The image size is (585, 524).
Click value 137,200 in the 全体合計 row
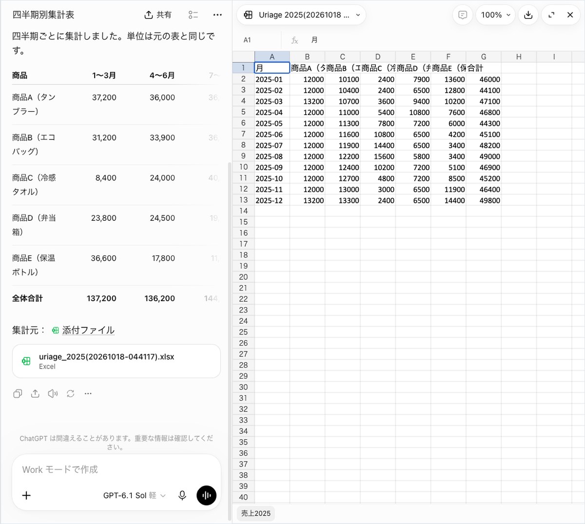101,298
